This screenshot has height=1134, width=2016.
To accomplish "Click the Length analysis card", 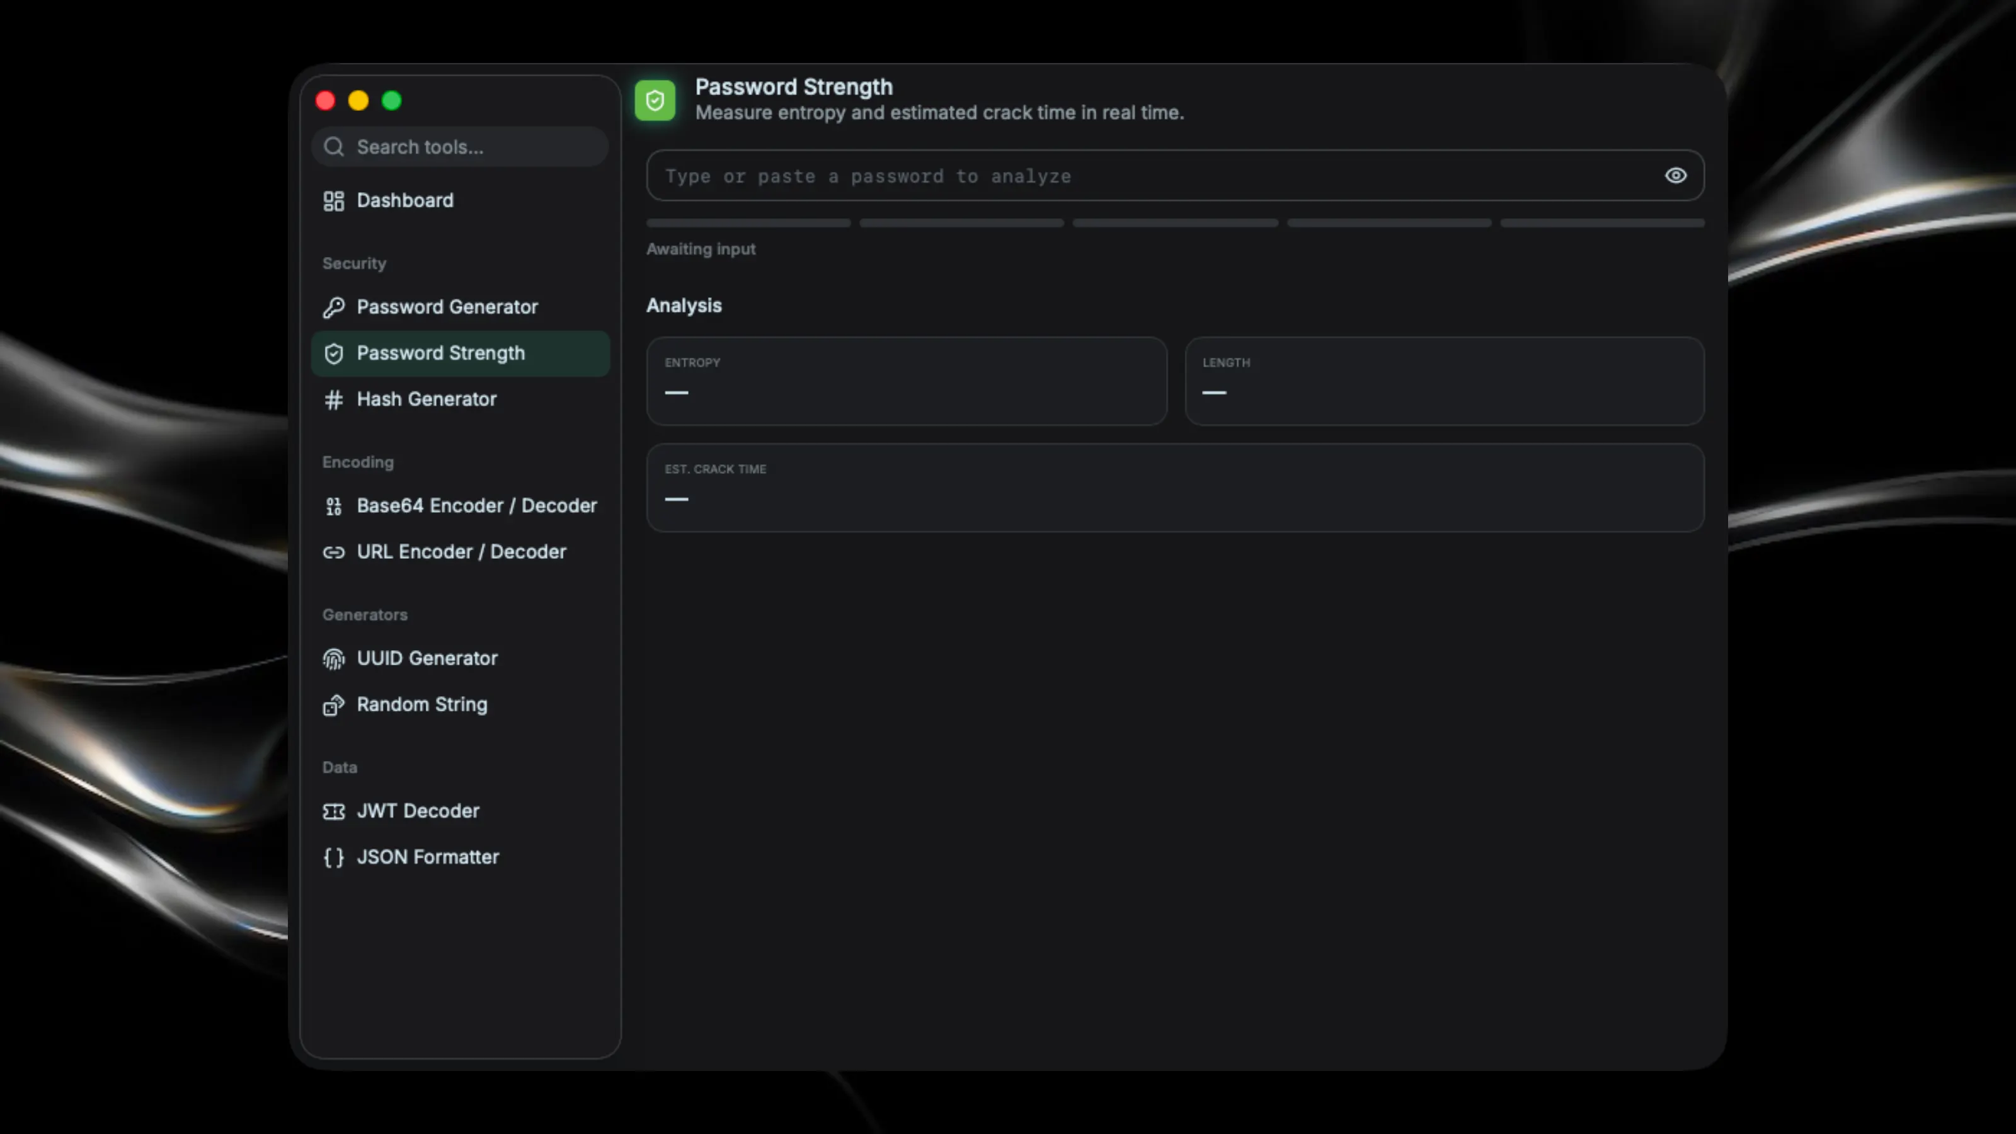I will pyautogui.click(x=1444, y=381).
